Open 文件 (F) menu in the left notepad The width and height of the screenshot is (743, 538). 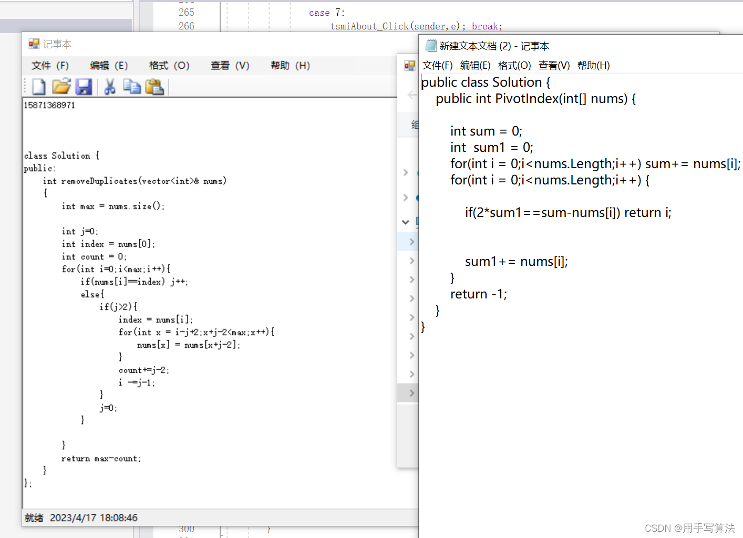click(50, 65)
